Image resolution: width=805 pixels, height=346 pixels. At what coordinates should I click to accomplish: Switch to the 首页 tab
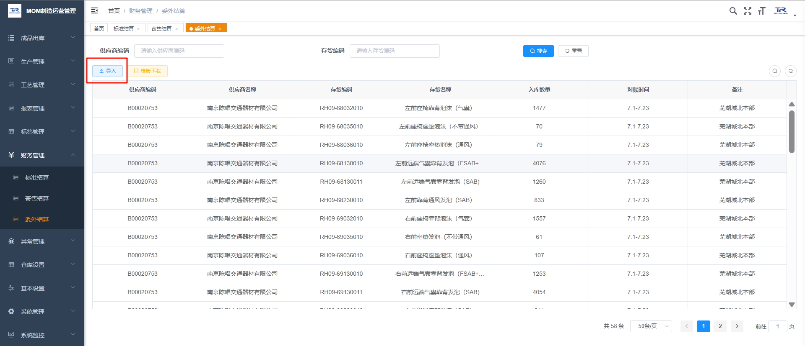tap(99, 28)
